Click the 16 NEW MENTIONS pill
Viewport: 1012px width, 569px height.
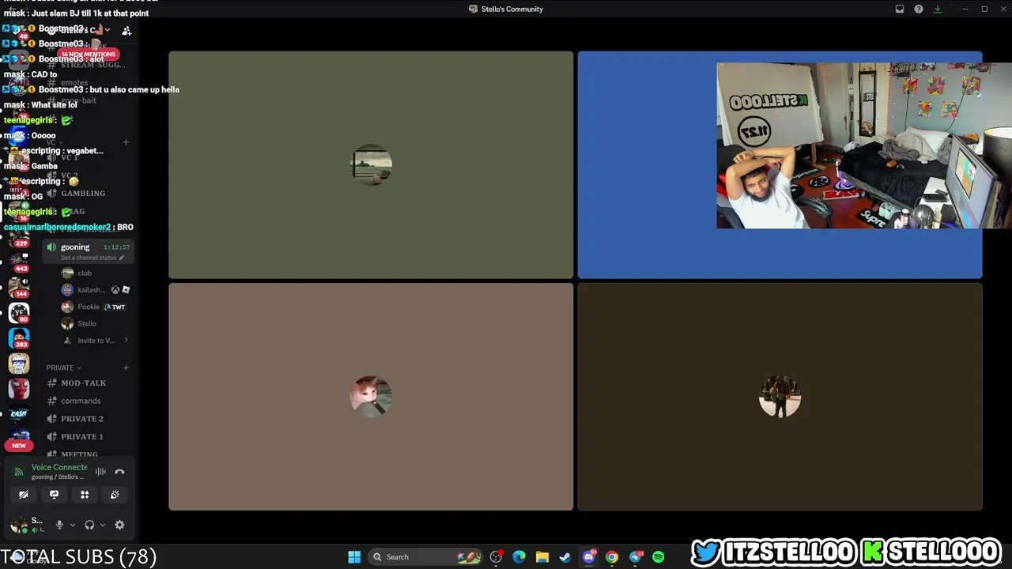coord(88,55)
